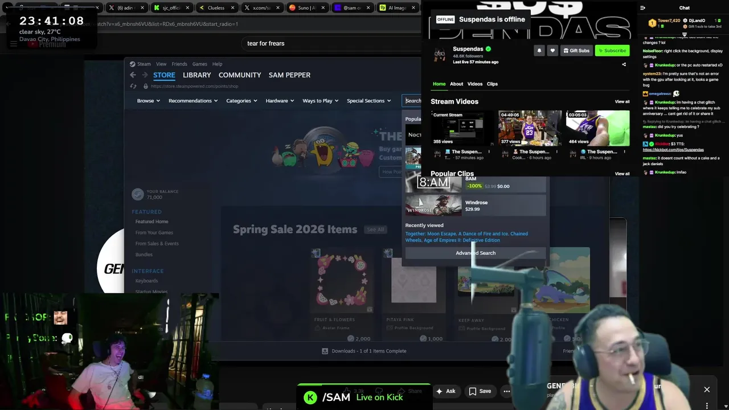The height and width of the screenshot is (410, 729).
Task: Open options for the 6 hours ago video
Action: coord(557,152)
